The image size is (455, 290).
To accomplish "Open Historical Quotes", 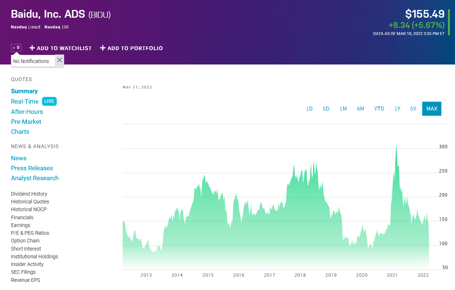I will (x=30, y=202).
